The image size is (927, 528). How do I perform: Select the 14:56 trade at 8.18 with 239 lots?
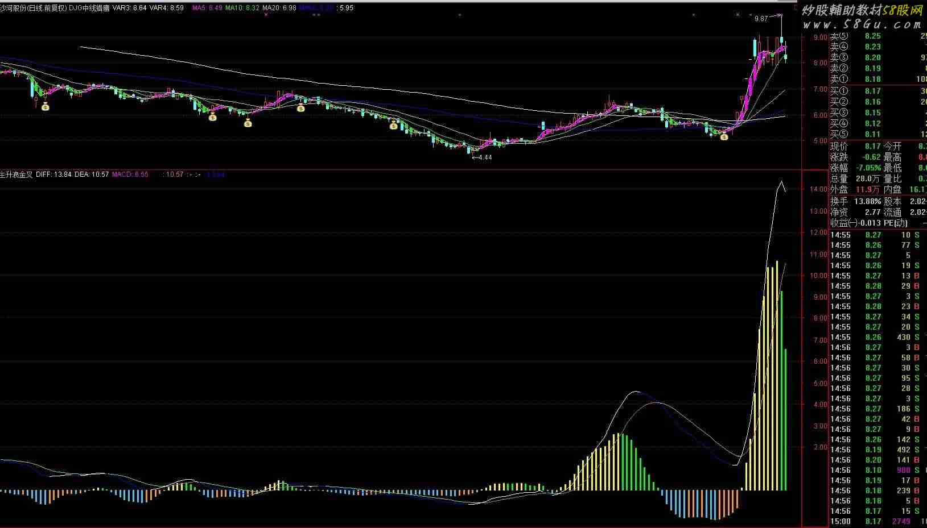click(878, 491)
